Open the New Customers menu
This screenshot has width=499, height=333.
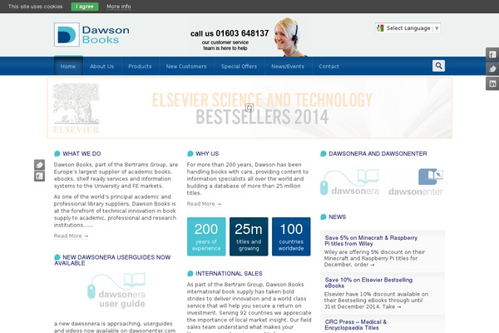click(186, 67)
